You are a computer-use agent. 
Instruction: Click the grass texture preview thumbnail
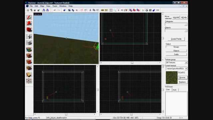click(x=172, y=78)
